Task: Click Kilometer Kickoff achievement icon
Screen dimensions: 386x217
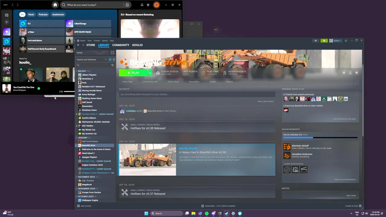Action: [287, 147]
